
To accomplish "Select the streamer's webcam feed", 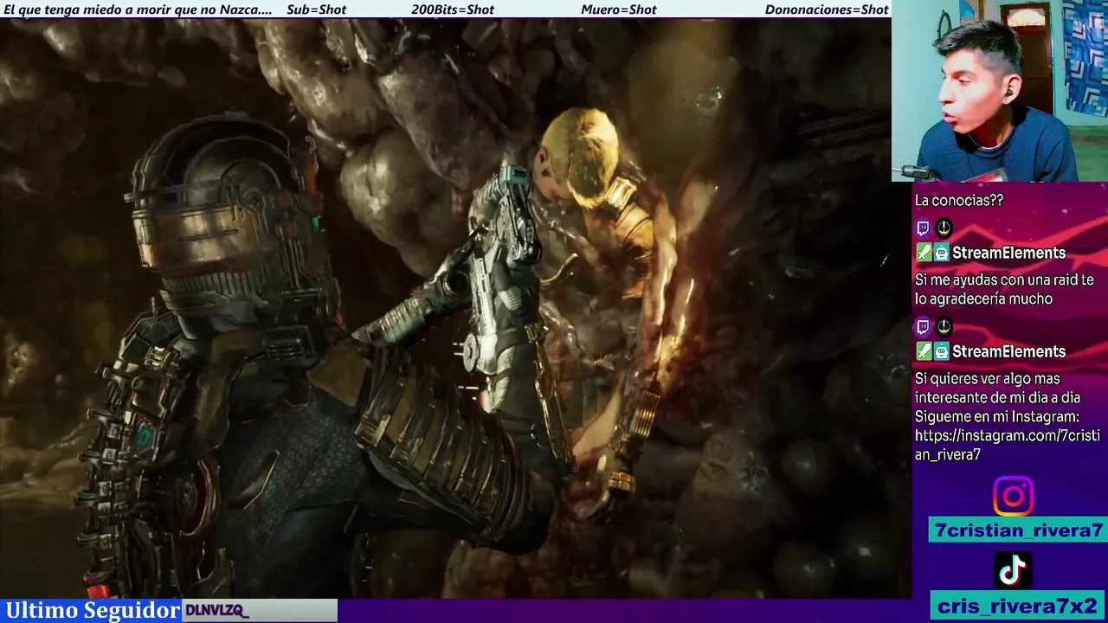I will pyautogui.click(x=1000, y=91).
